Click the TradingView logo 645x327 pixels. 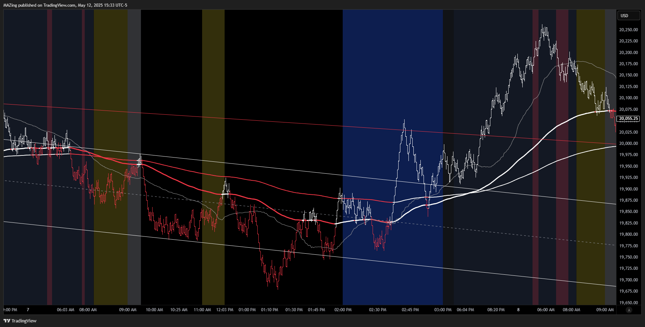tap(20, 321)
